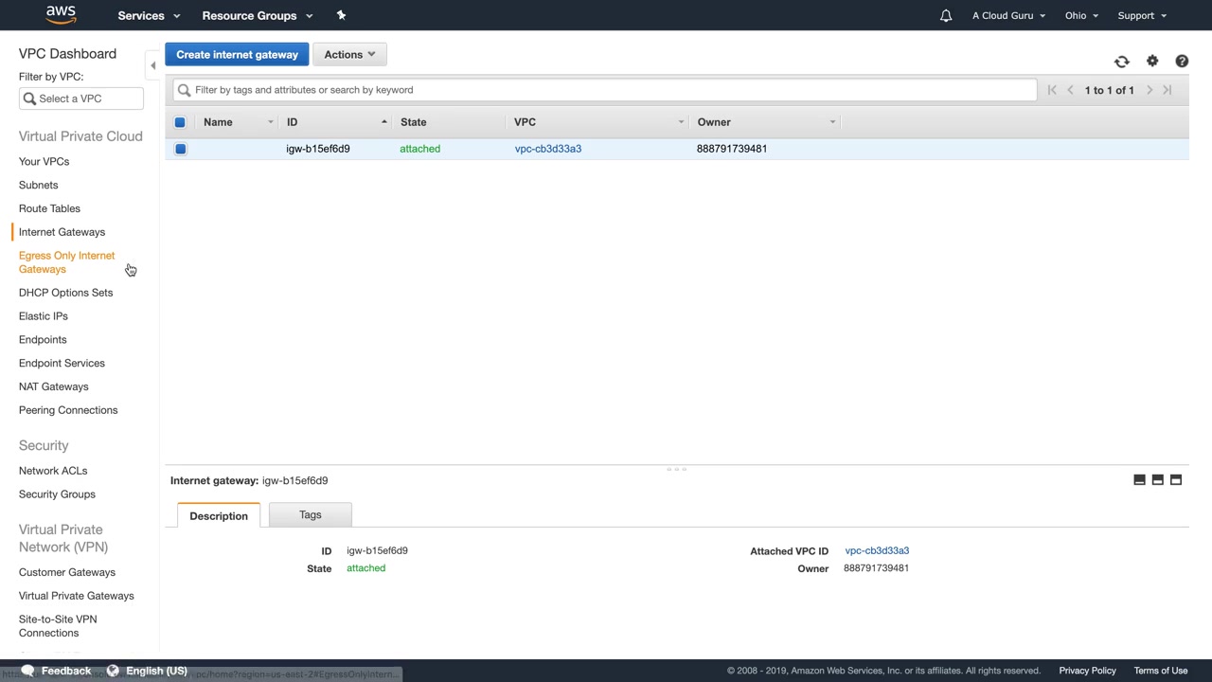This screenshot has height=682, width=1212.
Task: Refresh the internet gateways list
Action: click(1122, 62)
